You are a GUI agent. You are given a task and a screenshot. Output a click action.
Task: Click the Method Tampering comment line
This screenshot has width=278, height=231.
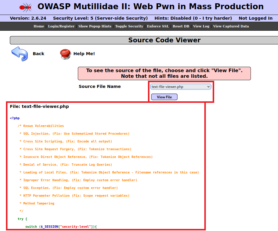pyautogui.click(x=37, y=204)
